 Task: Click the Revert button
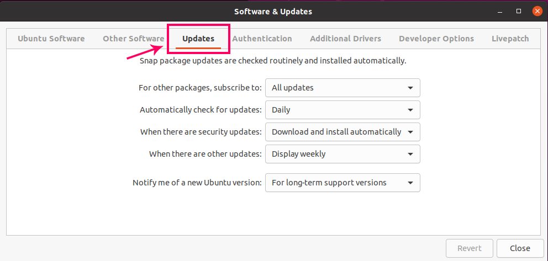[x=469, y=248]
